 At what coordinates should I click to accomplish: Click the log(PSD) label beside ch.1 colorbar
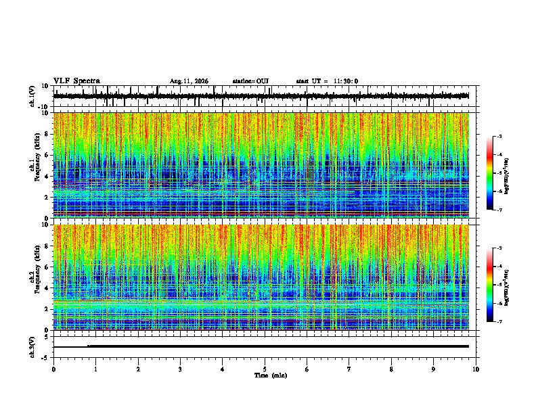(x=507, y=177)
